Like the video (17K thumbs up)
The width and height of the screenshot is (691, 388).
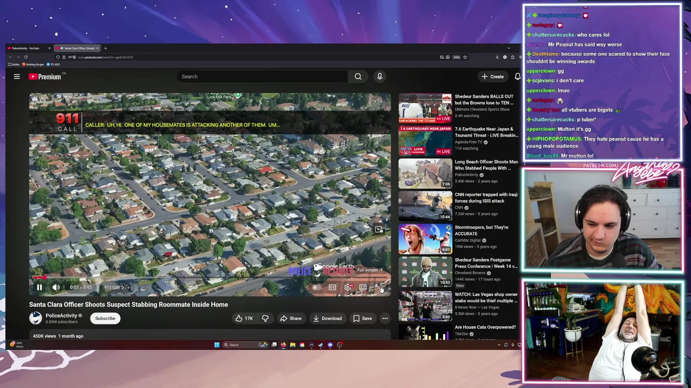(x=243, y=318)
